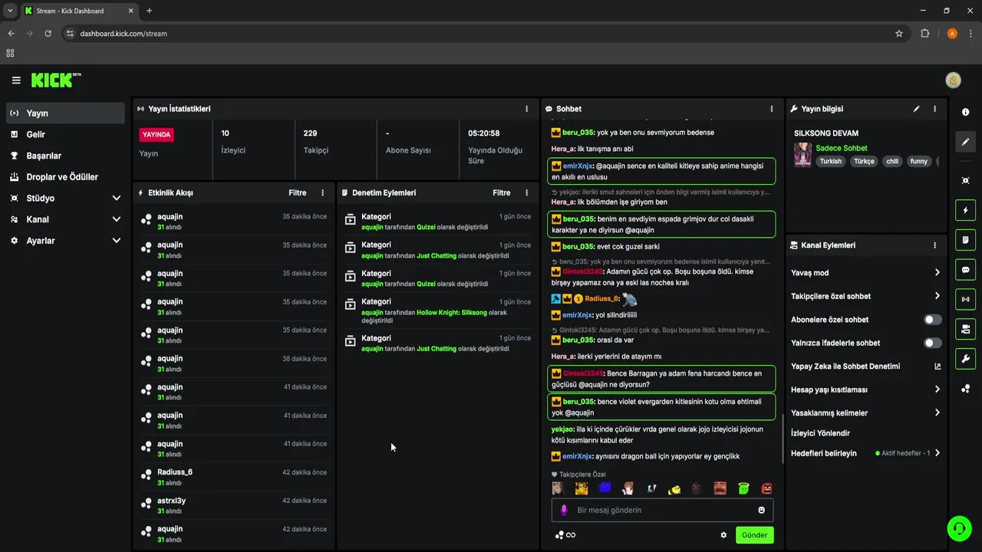Click the Stream - Kick Dashboard browser tab
982x552 pixels.
(x=78, y=11)
